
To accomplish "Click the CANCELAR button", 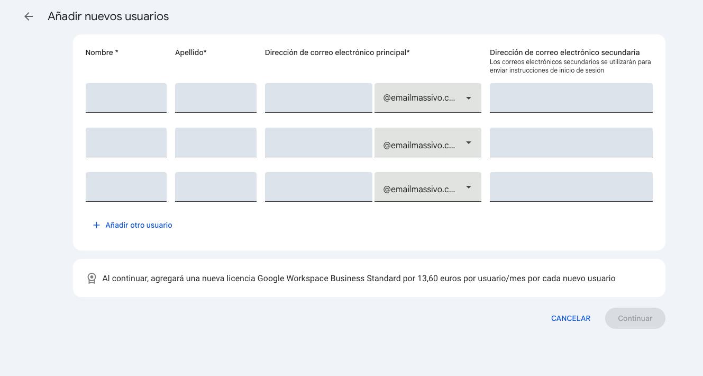I will click(570, 318).
